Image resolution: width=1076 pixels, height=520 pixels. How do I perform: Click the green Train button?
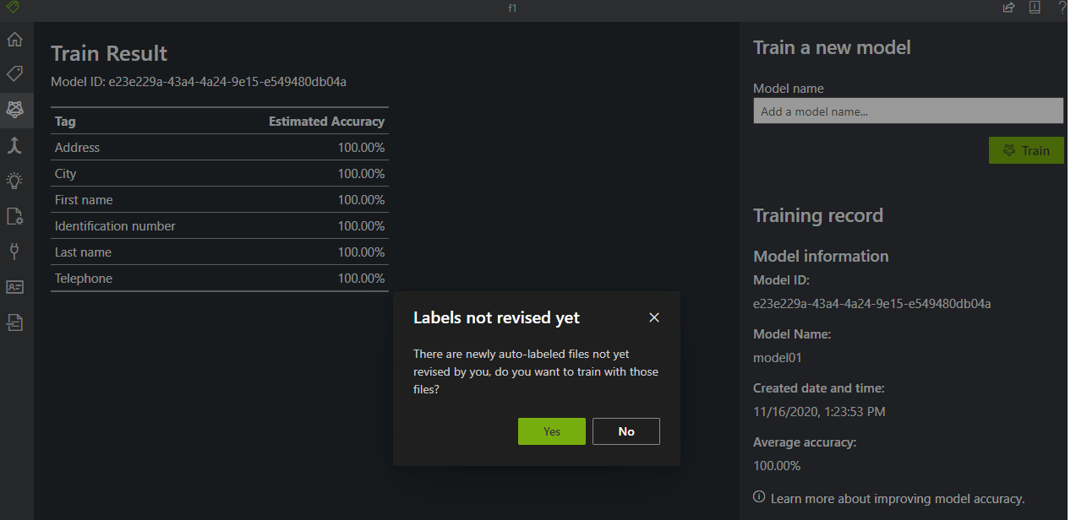click(1026, 150)
